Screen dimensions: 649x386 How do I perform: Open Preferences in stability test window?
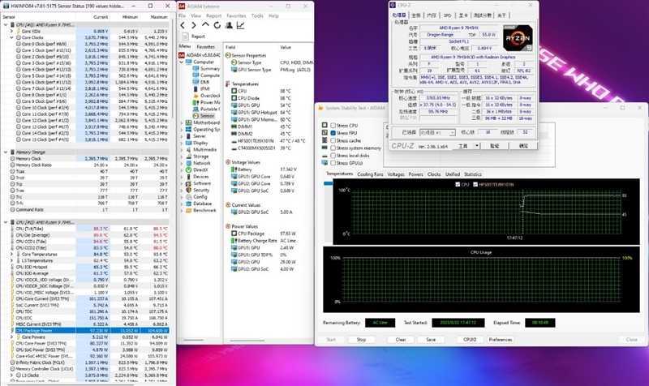[501, 339]
